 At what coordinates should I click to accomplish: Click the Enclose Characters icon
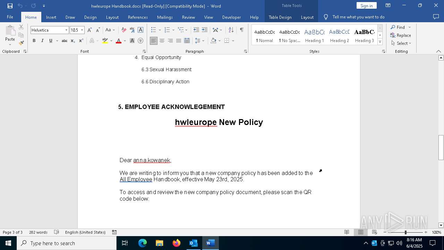coord(140,41)
